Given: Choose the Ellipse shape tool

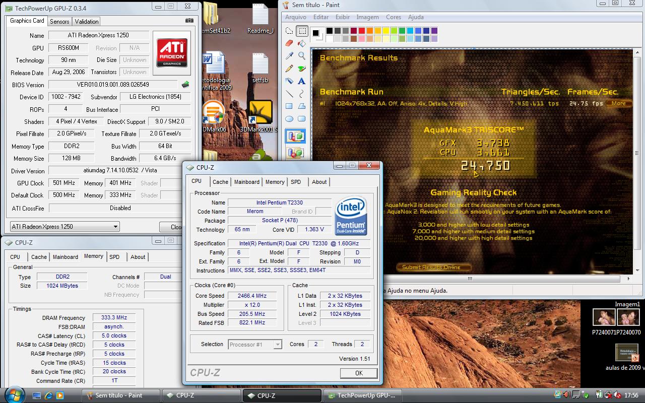Looking at the screenshot, I should [289, 118].
